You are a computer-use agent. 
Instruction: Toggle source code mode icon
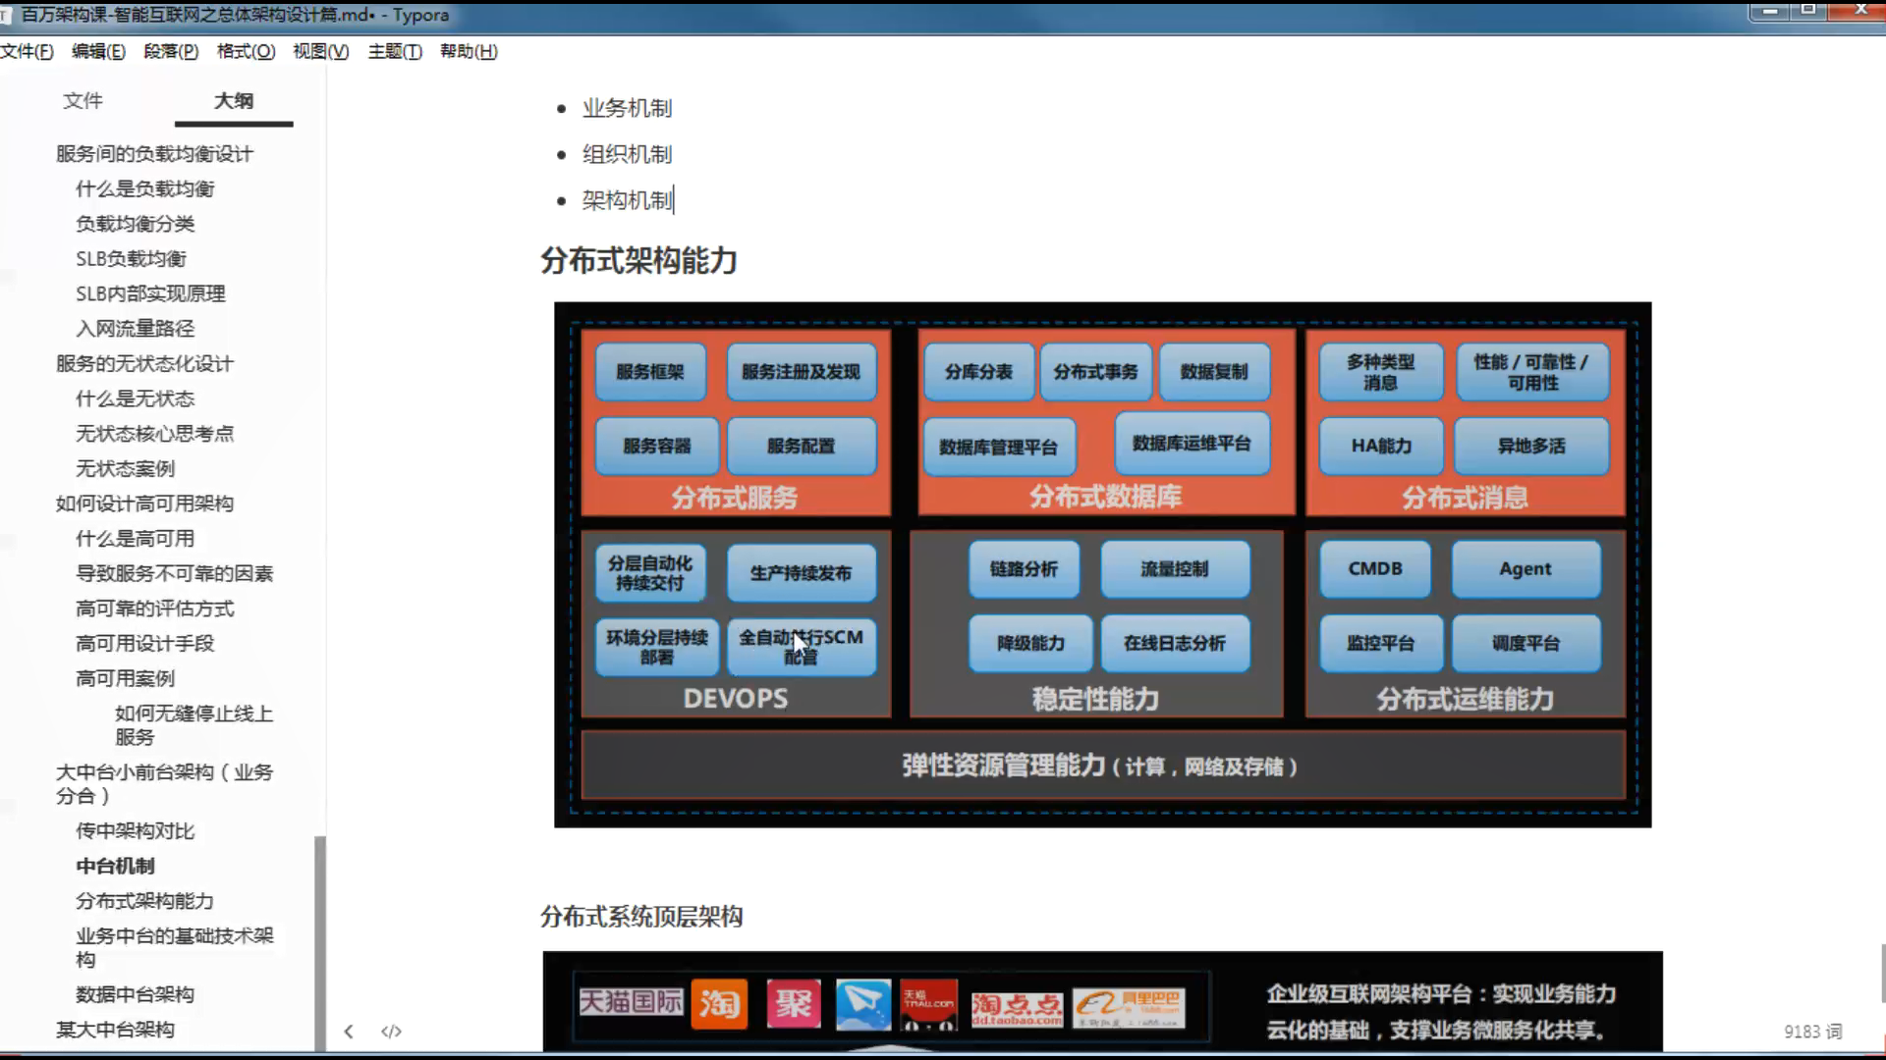point(391,1031)
